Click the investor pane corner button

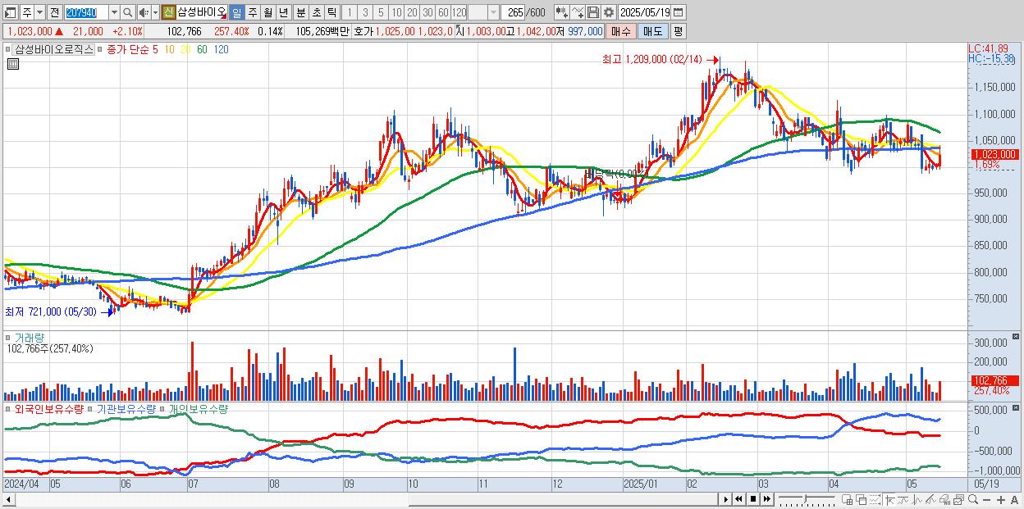click(x=1017, y=407)
